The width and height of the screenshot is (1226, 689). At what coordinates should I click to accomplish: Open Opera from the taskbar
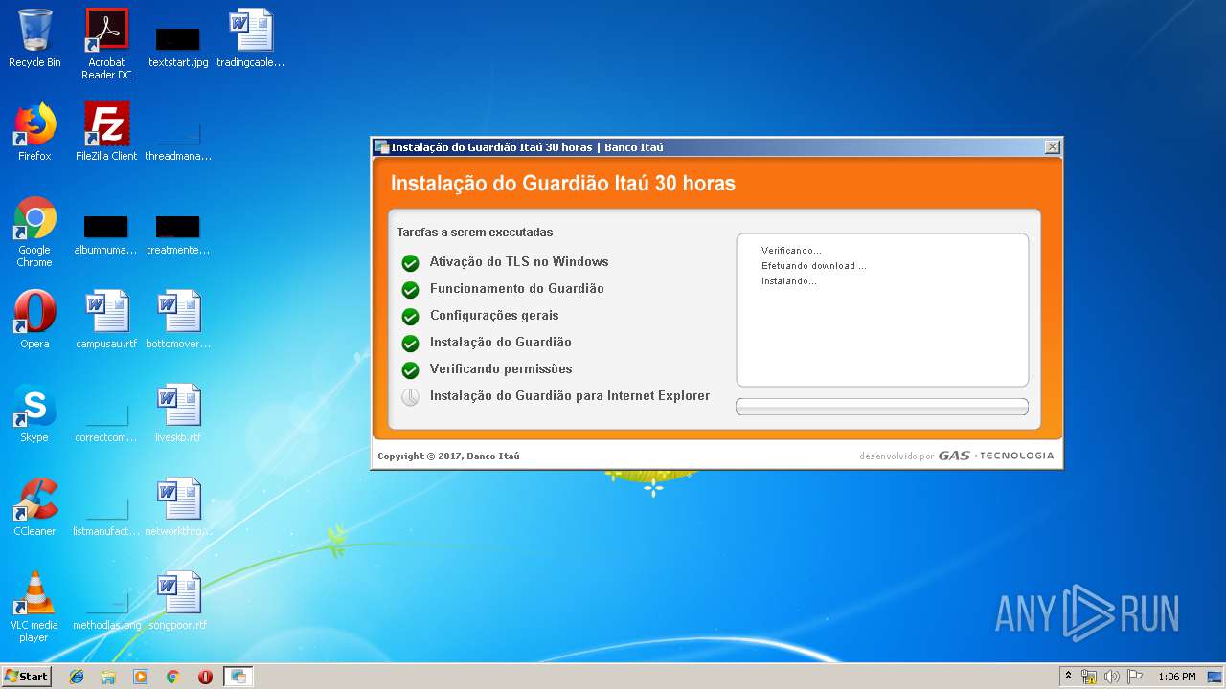click(x=205, y=677)
